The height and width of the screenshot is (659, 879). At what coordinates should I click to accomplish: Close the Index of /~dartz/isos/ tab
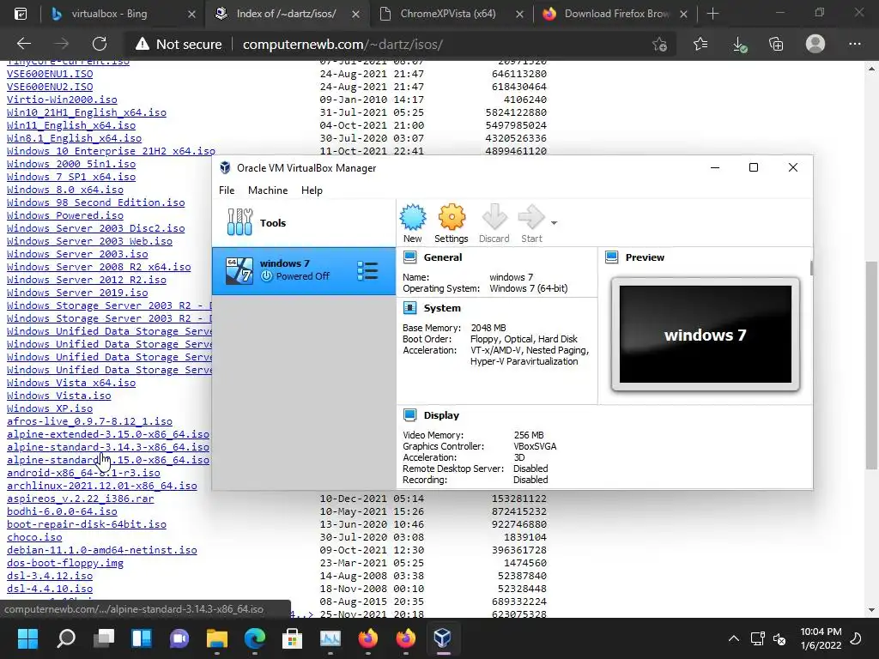click(355, 14)
